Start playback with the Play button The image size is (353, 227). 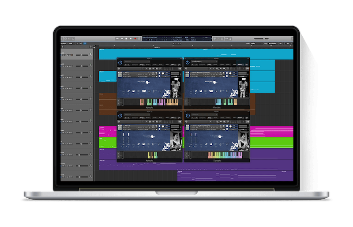point(131,39)
